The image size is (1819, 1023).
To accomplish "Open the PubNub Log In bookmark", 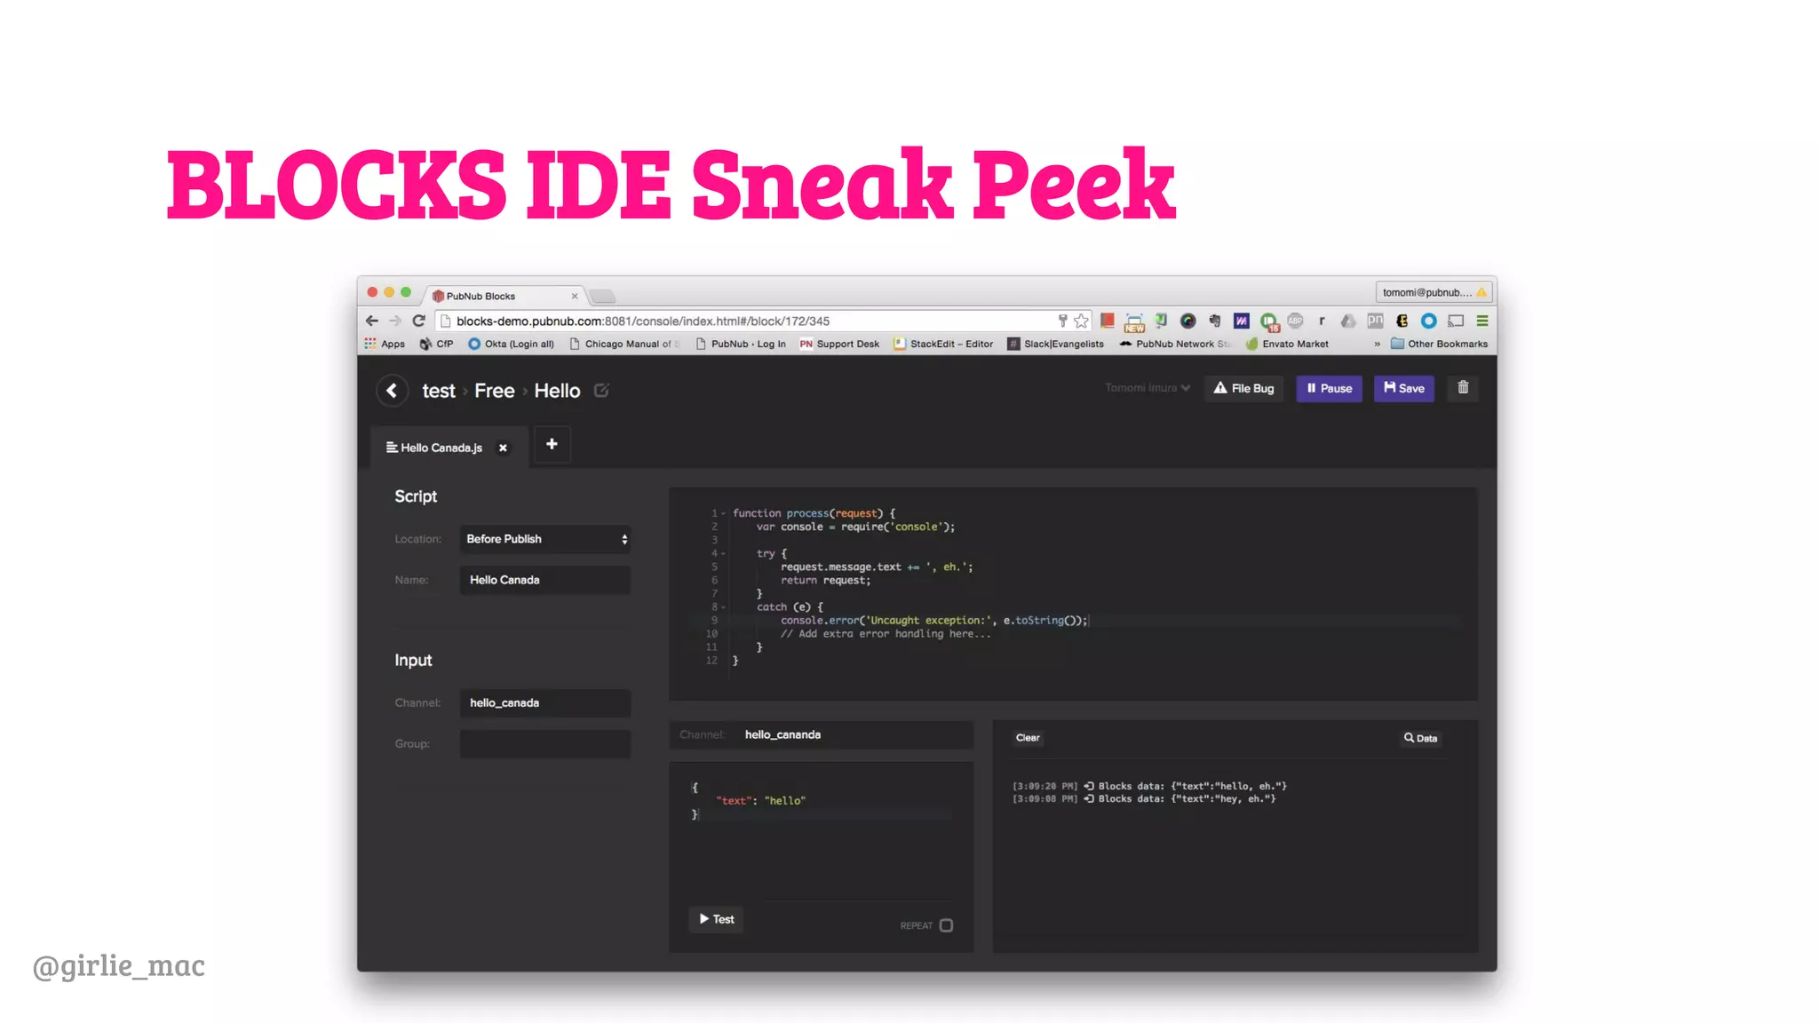I will pyautogui.click(x=741, y=344).
